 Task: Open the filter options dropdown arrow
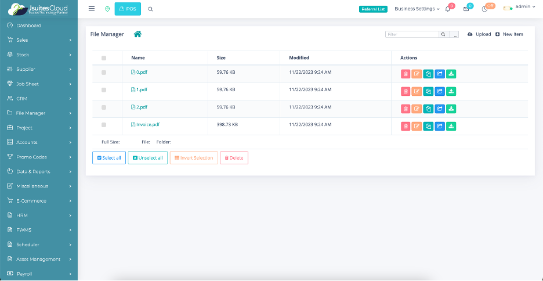[454, 35]
